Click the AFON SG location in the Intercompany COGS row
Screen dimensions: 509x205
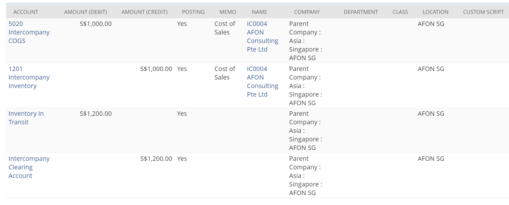tap(431, 24)
